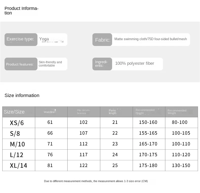
Task: Click the Ingredients label
Action: click(x=101, y=64)
